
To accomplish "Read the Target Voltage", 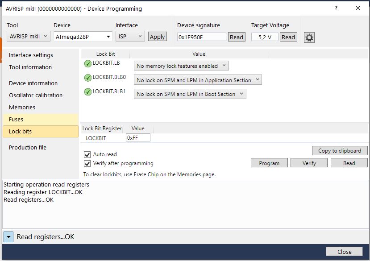I will [x=288, y=37].
